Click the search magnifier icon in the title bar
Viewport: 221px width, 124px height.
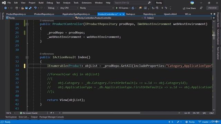(x=149, y=3)
